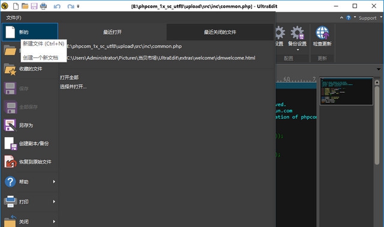
Task: Click the column ruler above the editor
Action: (x=296, y=80)
